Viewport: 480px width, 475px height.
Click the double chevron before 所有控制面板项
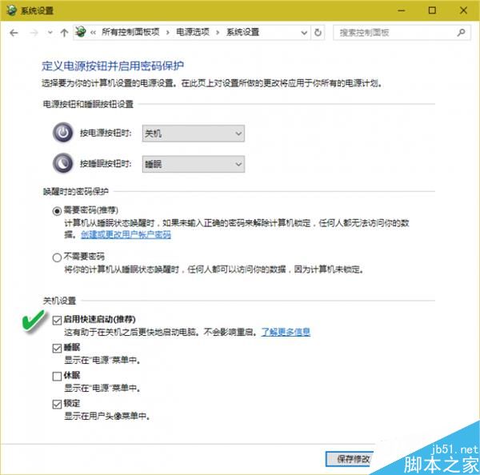pyautogui.click(x=94, y=33)
